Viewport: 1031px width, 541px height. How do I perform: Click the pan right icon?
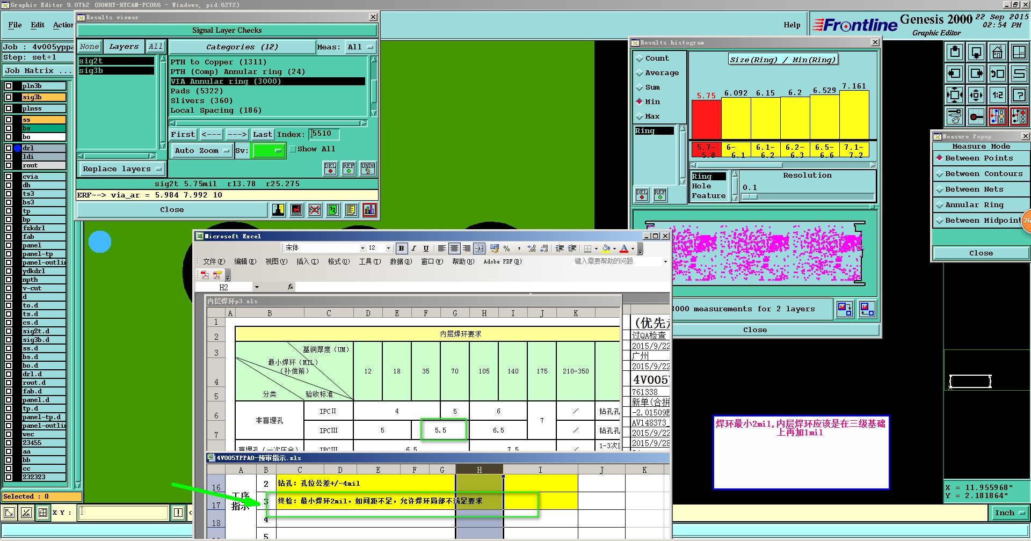tap(976, 74)
